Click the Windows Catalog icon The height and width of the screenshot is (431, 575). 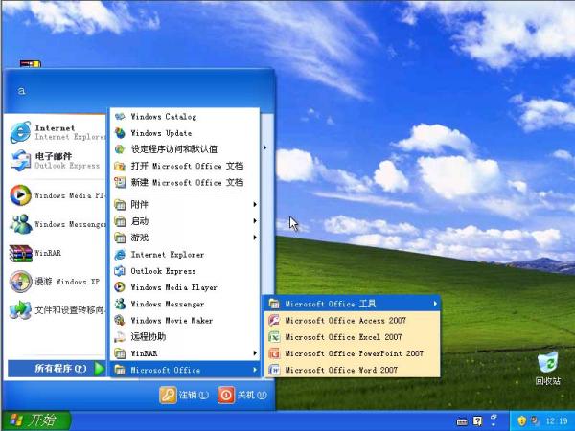(120, 117)
